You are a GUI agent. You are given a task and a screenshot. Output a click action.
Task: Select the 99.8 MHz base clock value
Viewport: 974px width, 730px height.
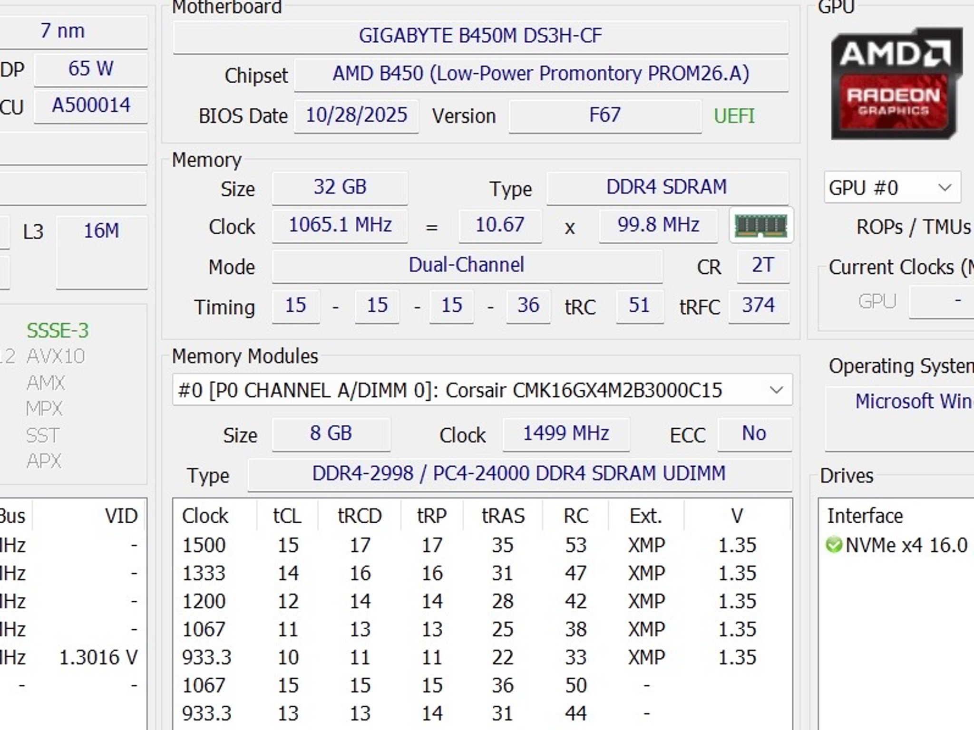(x=658, y=225)
